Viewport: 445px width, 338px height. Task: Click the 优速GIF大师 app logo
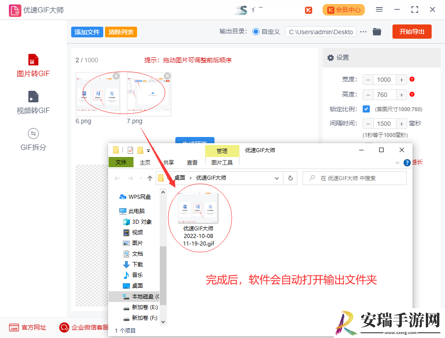(15, 11)
